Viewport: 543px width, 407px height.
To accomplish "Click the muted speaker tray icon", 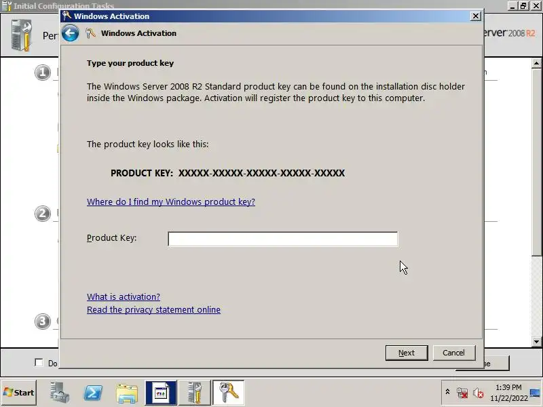I will (x=479, y=393).
